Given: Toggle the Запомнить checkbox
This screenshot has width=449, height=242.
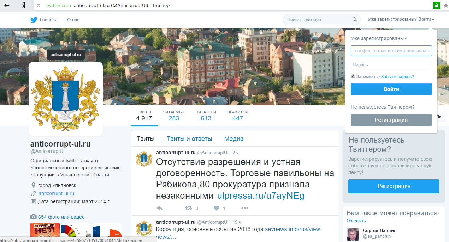Looking at the screenshot, I should (353, 76).
